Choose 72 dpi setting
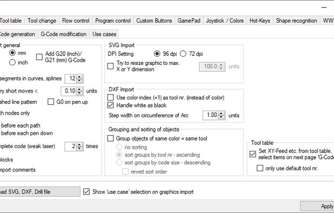The width and height of the screenshot is (334, 213). (x=183, y=54)
